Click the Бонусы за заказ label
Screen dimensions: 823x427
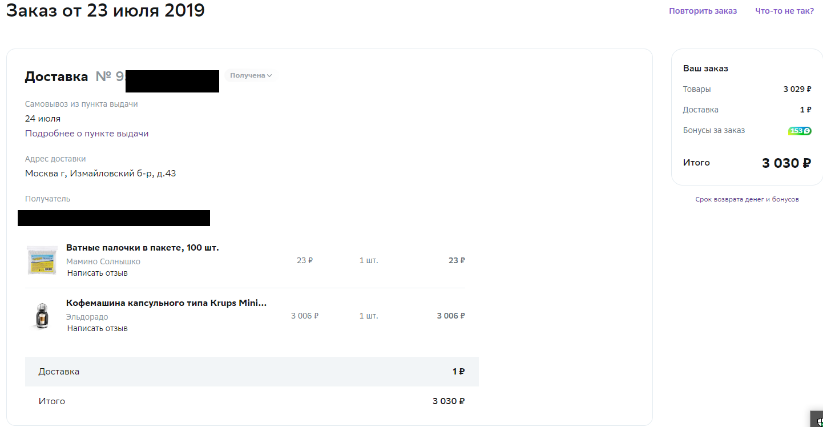tap(714, 130)
